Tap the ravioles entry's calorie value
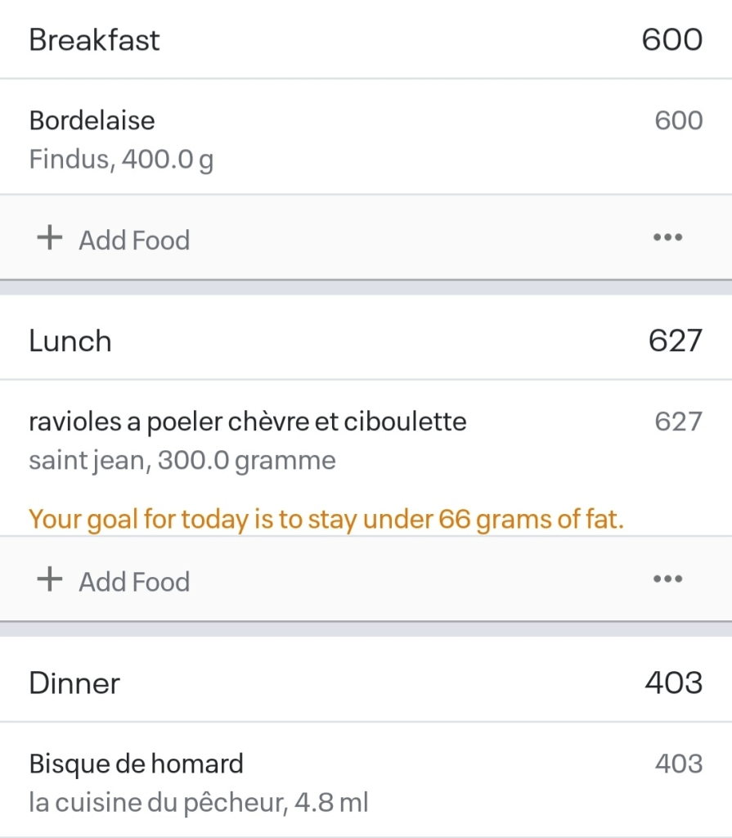The height and width of the screenshot is (838, 732). [x=678, y=421]
